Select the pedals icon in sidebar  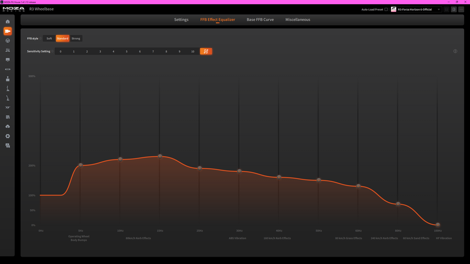point(8,50)
